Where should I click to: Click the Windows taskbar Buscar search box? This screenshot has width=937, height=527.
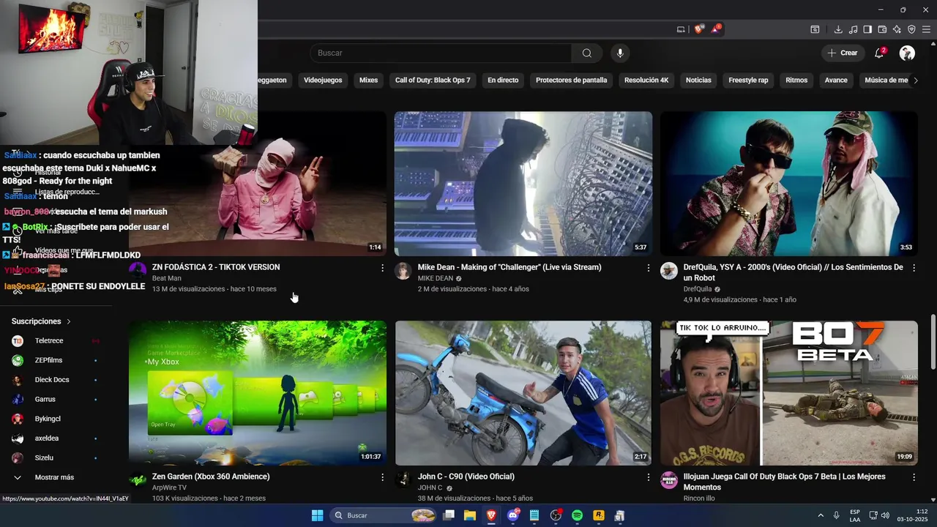(x=384, y=515)
